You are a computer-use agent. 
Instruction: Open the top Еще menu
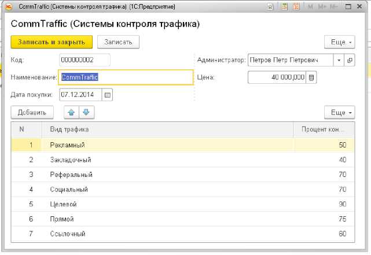[x=339, y=42]
